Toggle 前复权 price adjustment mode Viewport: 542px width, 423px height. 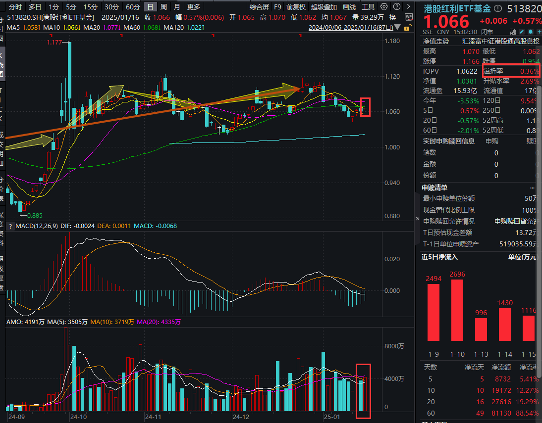coord(295,7)
